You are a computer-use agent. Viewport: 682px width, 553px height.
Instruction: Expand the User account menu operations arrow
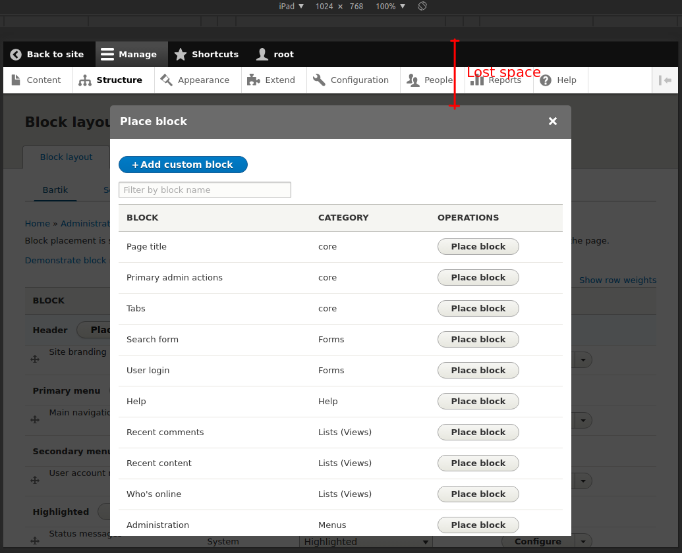point(583,481)
